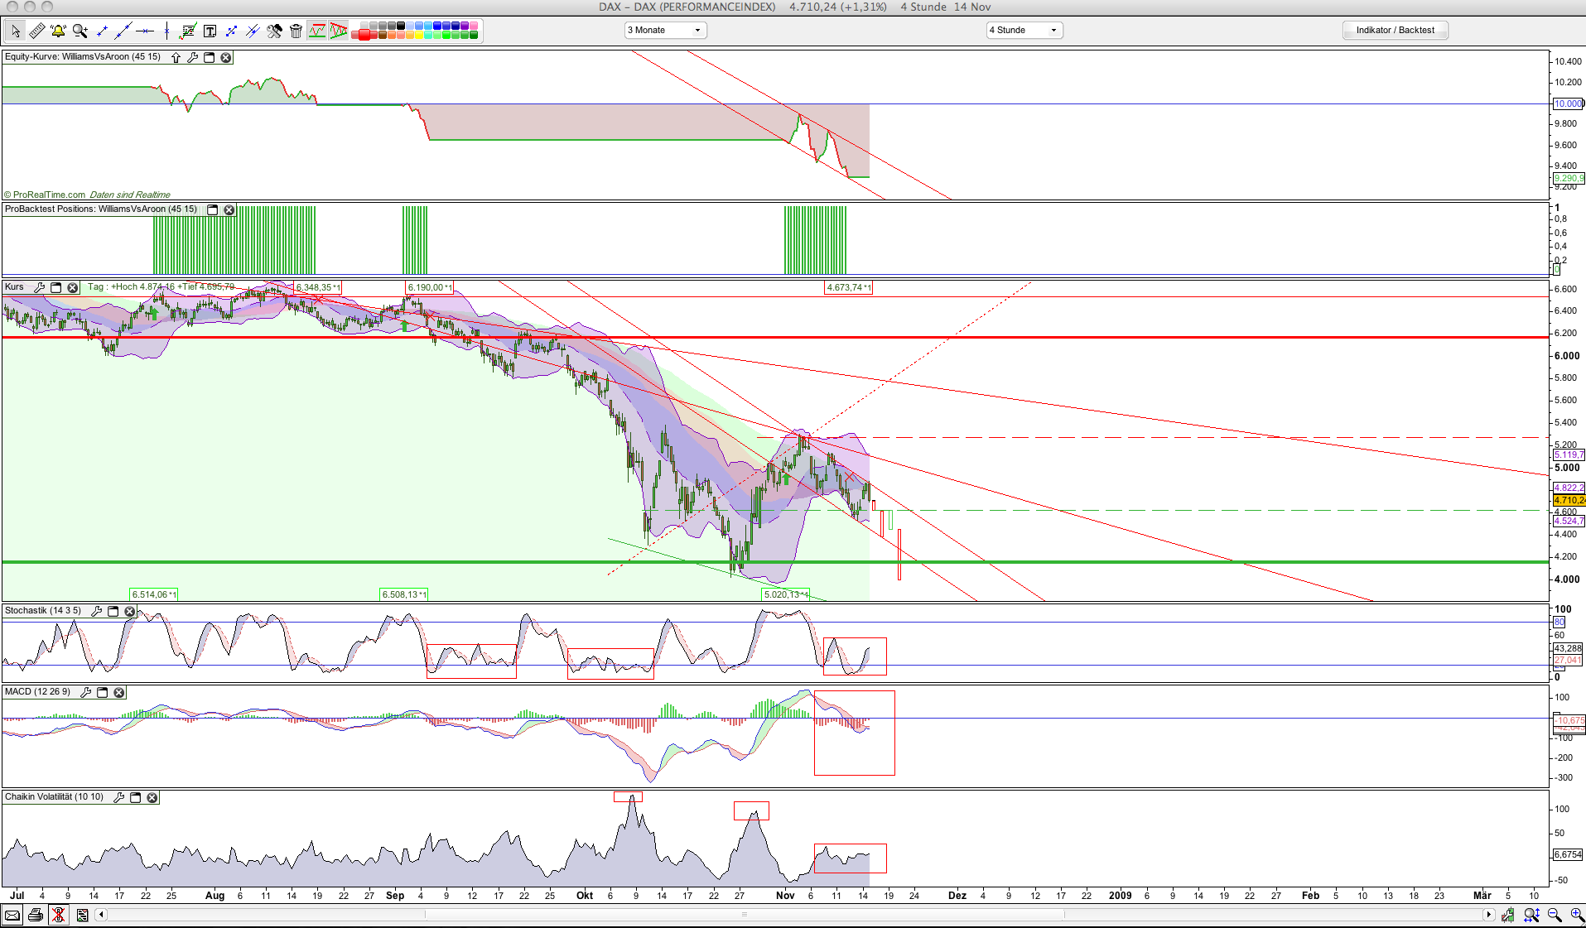Select the line segment drawing tool

point(102,31)
